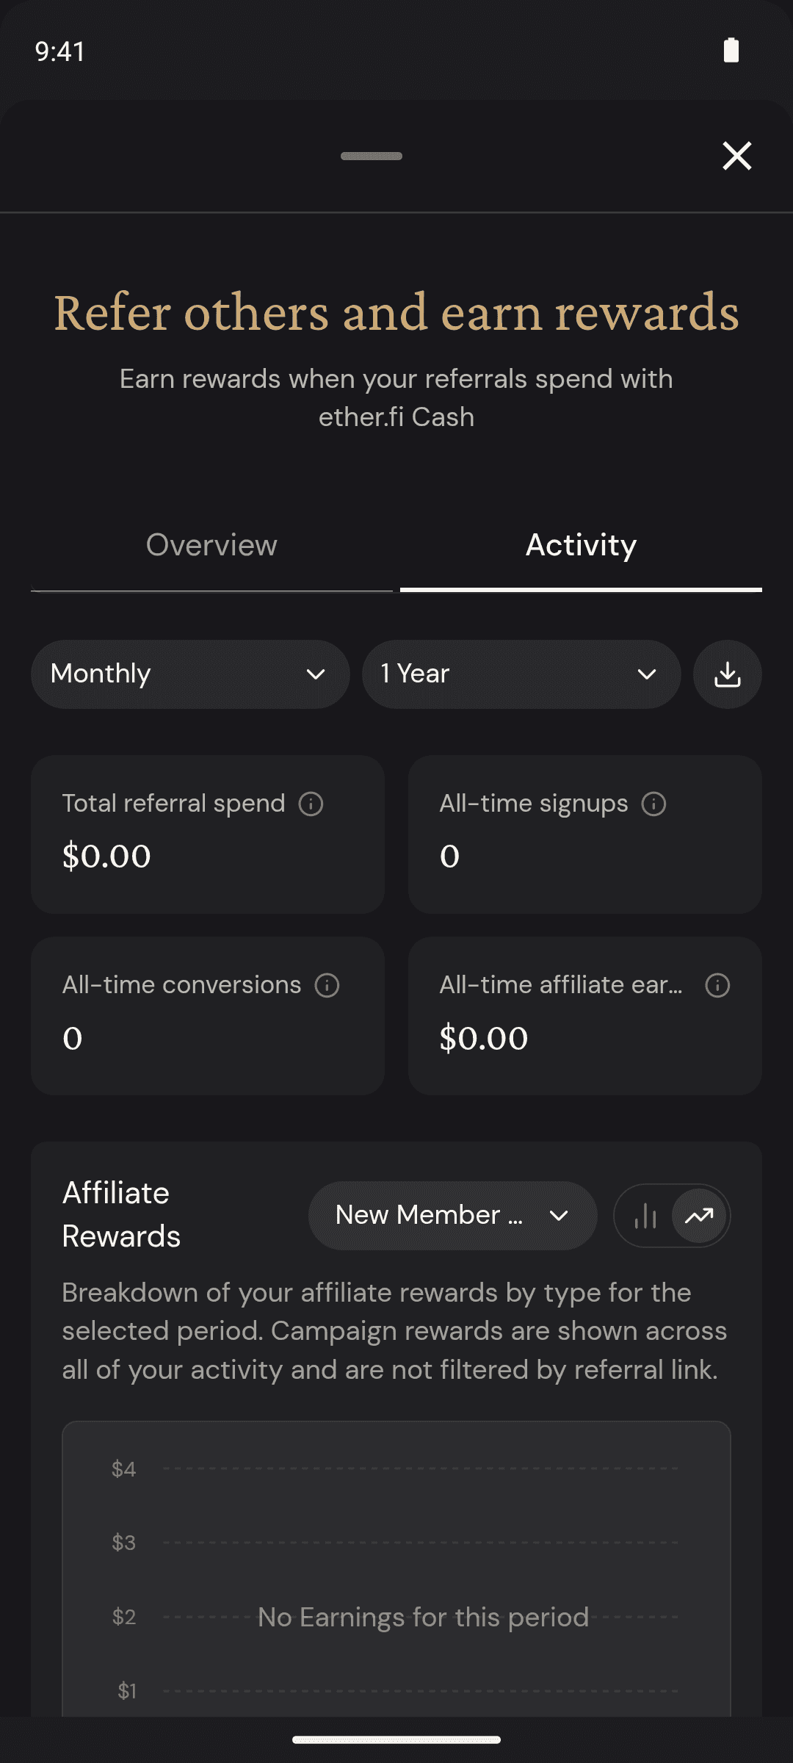Tap the battery icon in status bar
The width and height of the screenshot is (793, 1763).
[x=731, y=51]
